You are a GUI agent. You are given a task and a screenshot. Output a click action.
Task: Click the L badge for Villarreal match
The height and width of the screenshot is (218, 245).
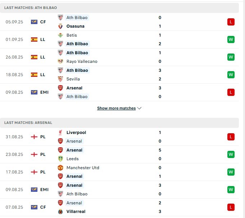(x=231, y=207)
